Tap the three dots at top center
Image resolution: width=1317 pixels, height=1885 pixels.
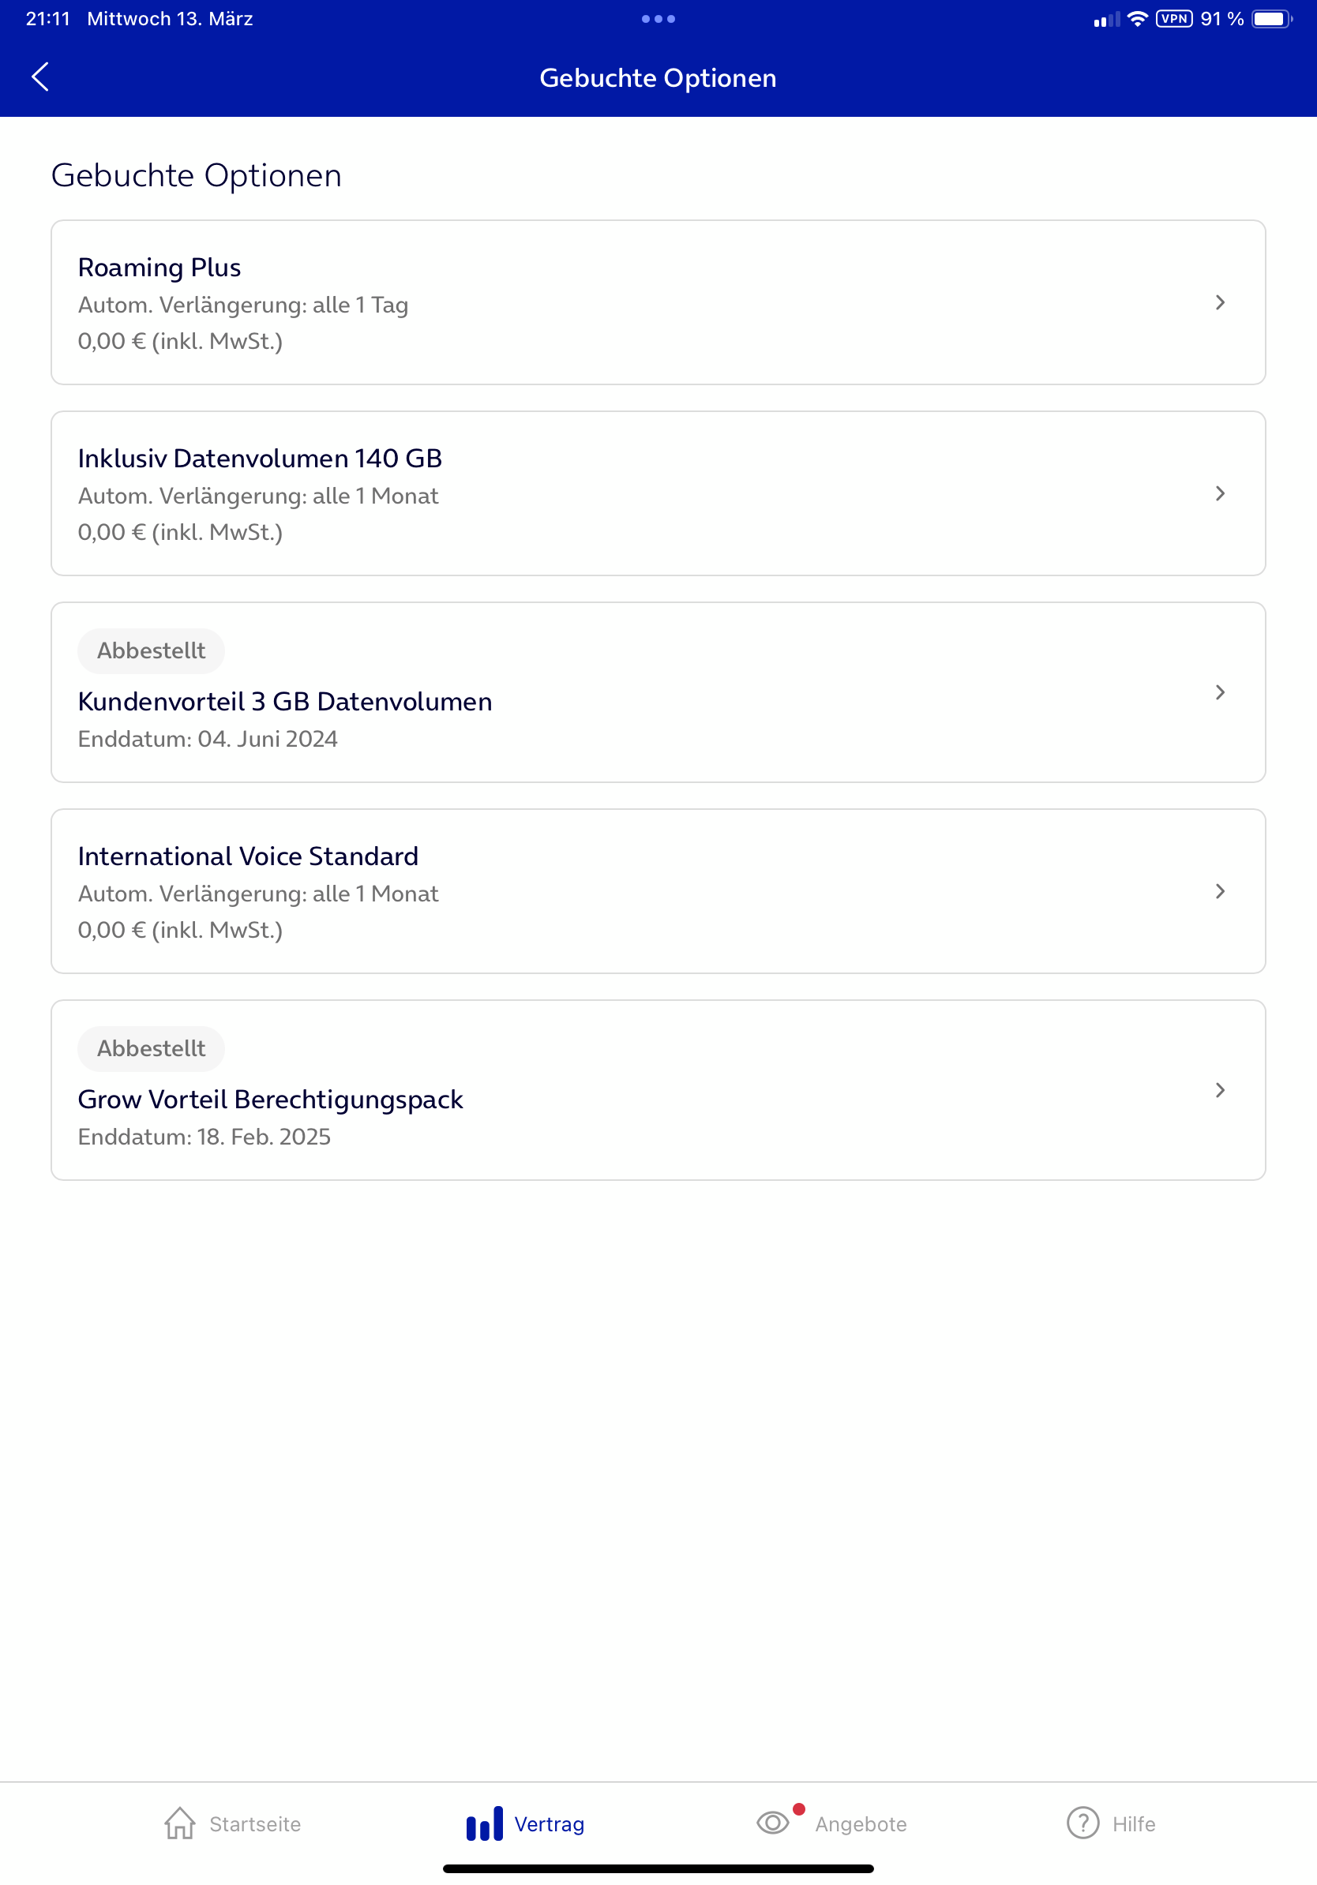[658, 19]
